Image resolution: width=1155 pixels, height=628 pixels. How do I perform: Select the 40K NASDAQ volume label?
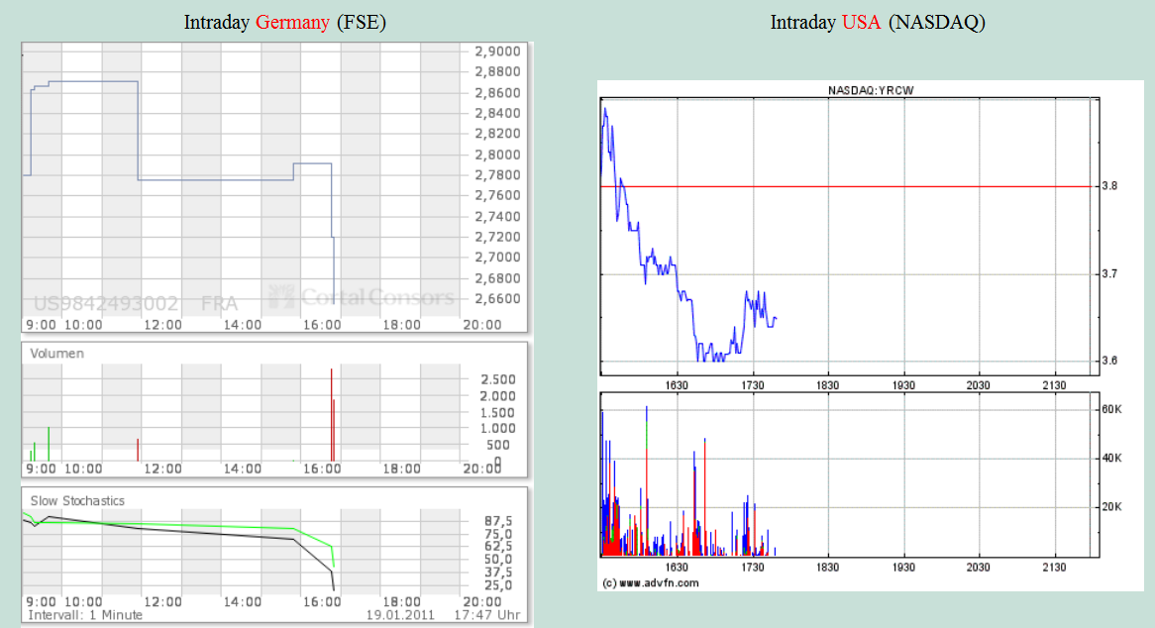pyautogui.click(x=1111, y=458)
